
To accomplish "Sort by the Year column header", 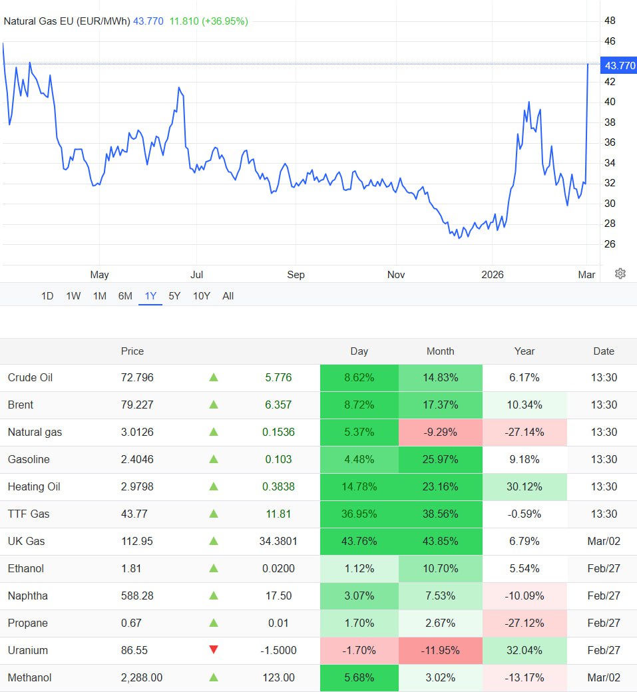I will tap(525, 351).
